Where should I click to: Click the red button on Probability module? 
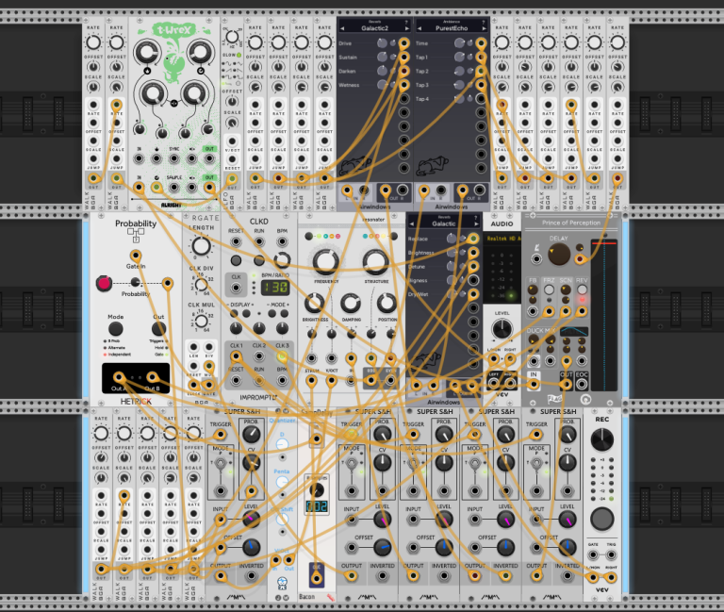click(x=104, y=283)
